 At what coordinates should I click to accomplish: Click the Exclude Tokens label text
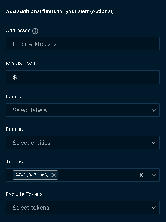coord(24,194)
